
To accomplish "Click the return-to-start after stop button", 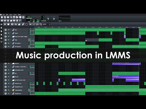I will pos(37,24).
